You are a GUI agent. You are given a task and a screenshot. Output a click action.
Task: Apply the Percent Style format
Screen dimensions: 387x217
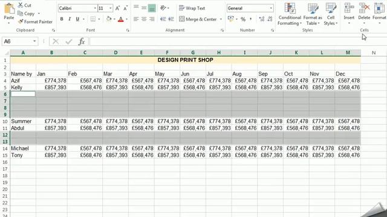point(243,19)
